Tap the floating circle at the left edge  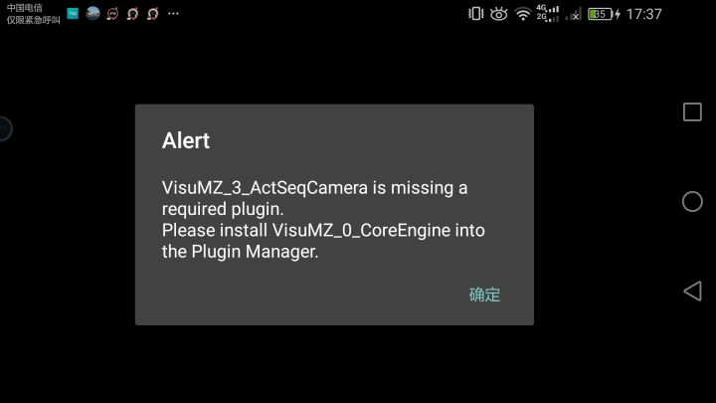tap(5, 128)
